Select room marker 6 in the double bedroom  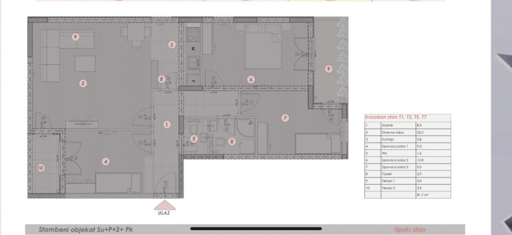(251, 80)
